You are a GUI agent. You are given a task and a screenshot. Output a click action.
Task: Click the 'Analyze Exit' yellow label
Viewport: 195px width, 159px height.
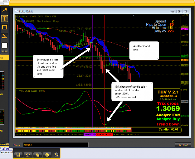point(168,115)
